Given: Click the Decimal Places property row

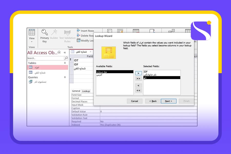Looking at the screenshot, I should coord(82,102).
